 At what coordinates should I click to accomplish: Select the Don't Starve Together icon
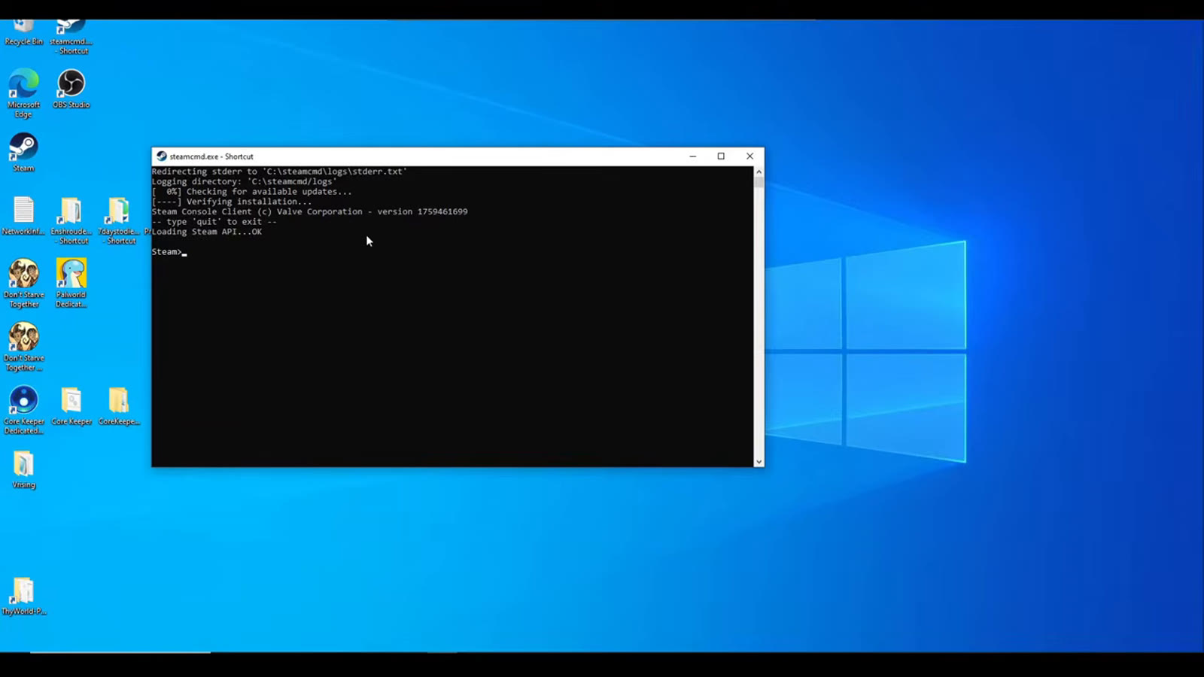[23, 284]
